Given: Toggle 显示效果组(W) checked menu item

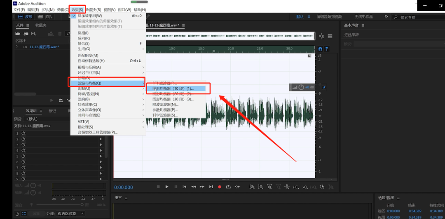Looking at the screenshot, I should tap(108, 16).
